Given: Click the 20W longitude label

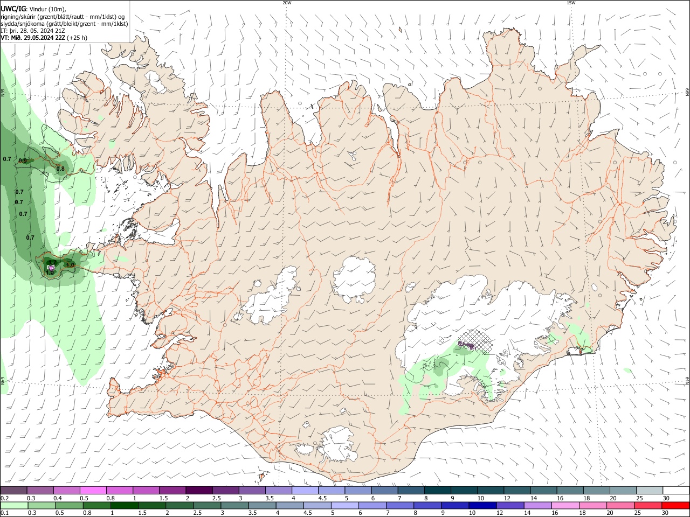Looking at the screenshot, I should [287, 3].
